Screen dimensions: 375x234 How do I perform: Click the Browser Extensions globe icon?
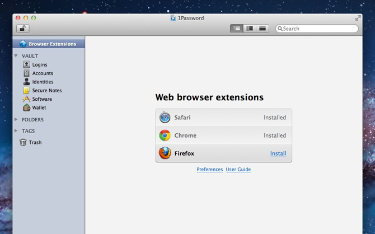pos(23,44)
